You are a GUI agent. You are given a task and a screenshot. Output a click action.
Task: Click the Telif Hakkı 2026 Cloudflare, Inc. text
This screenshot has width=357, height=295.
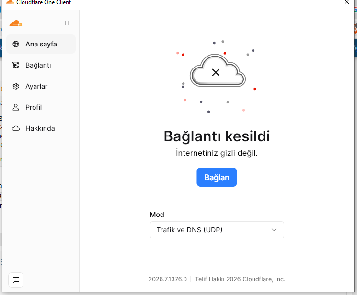(x=240, y=279)
